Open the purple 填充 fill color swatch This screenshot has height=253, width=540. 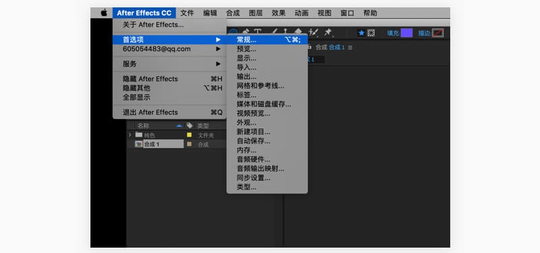point(406,33)
